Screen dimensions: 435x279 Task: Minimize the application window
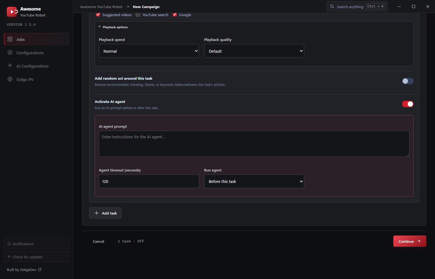[399, 7]
